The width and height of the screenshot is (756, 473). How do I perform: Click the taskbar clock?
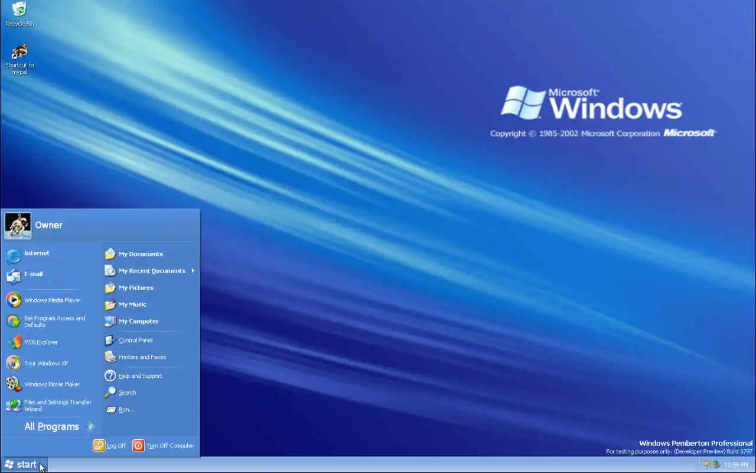tap(735, 465)
